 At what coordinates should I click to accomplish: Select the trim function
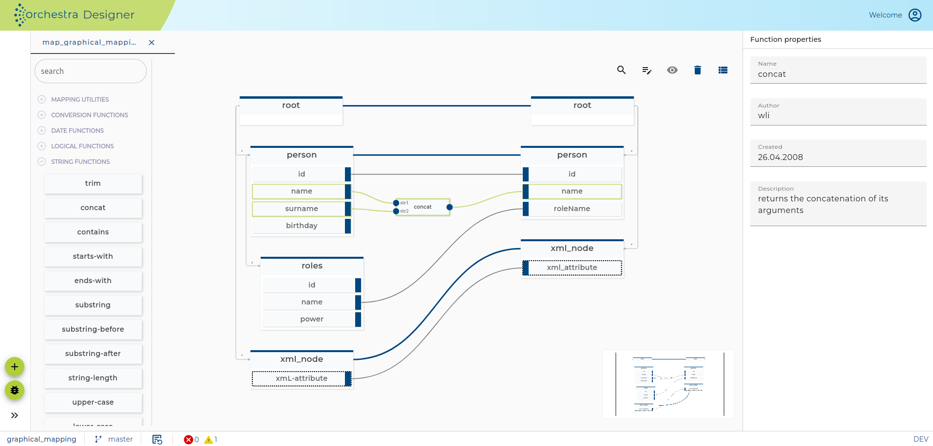(93, 183)
